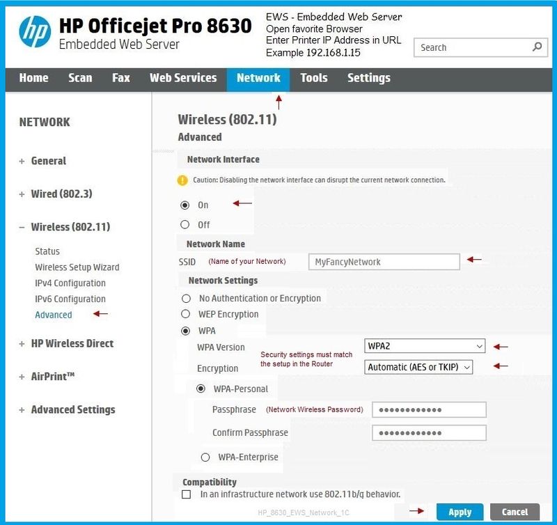This screenshot has width=557, height=525.
Task: Click the "Network Interface" section heading
Action: pos(223,159)
